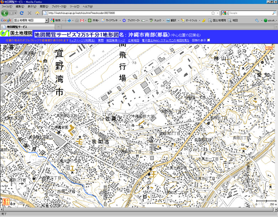Click the browser Back button
The height and width of the screenshot is (217, 278).
coord(5,13)
